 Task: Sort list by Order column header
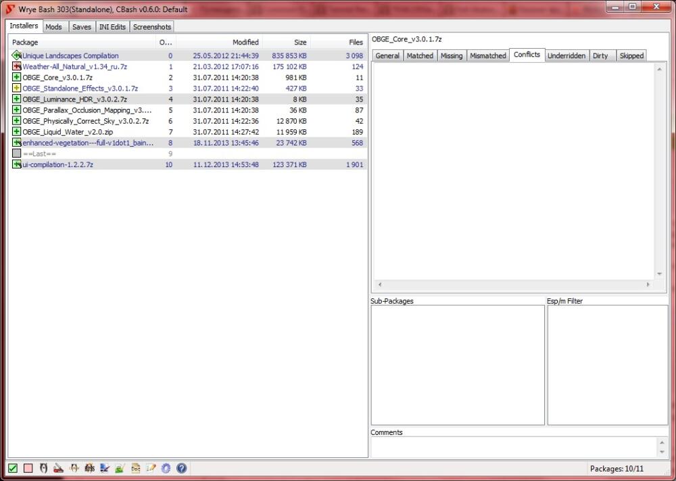[x=166, y=42]
